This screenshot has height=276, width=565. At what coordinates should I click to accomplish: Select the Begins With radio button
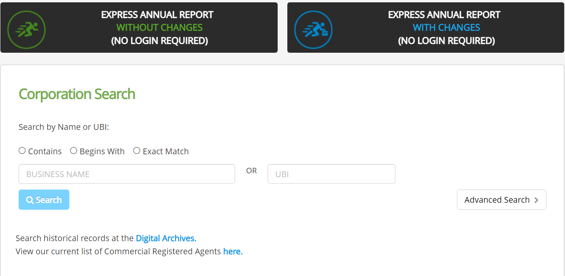74,150
